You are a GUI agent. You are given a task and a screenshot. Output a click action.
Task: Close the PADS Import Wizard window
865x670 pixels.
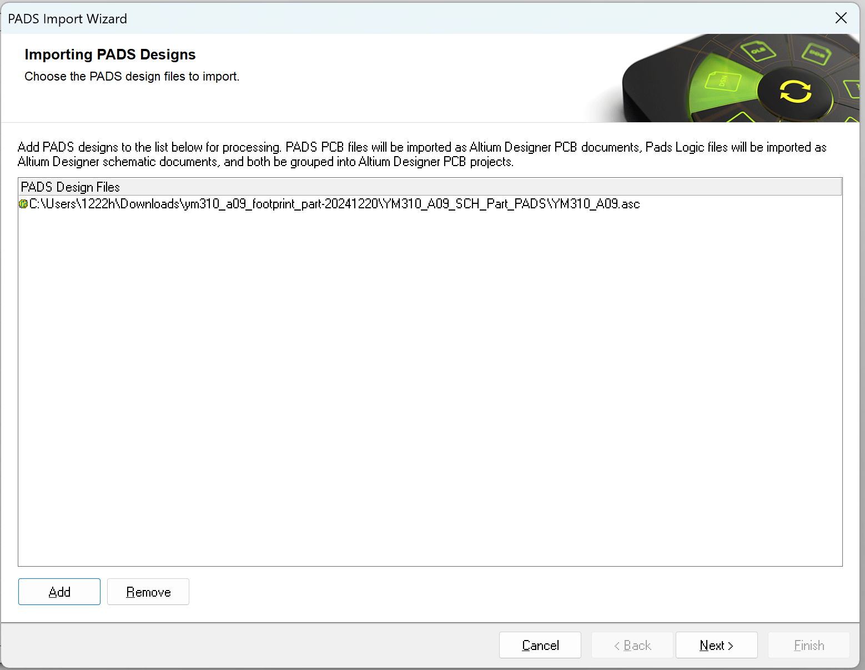point(841,18)
